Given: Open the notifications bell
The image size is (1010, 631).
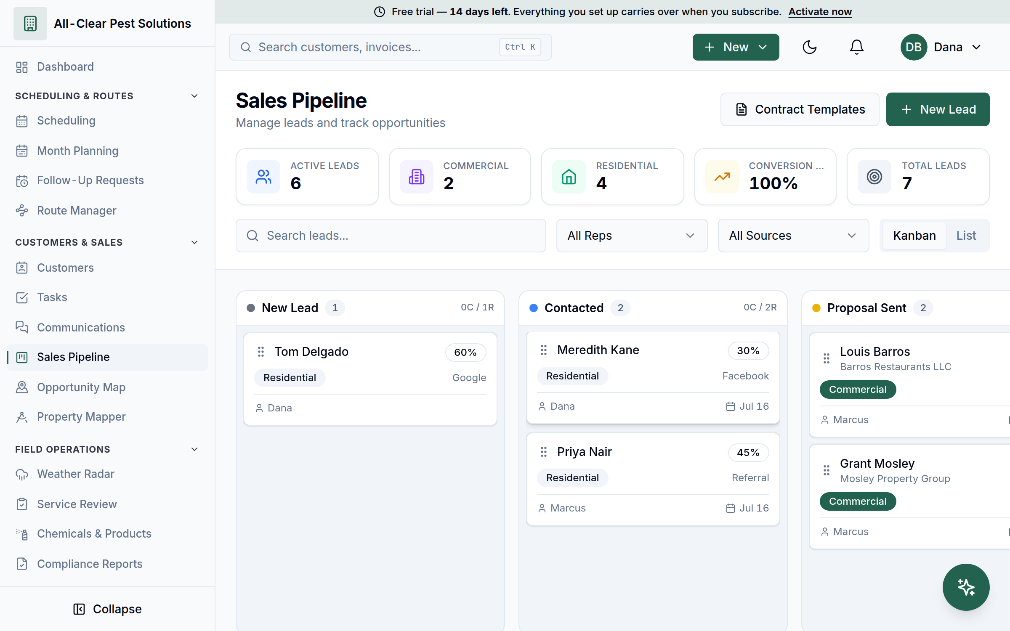Looking at the screenshot, I should 856,47.
